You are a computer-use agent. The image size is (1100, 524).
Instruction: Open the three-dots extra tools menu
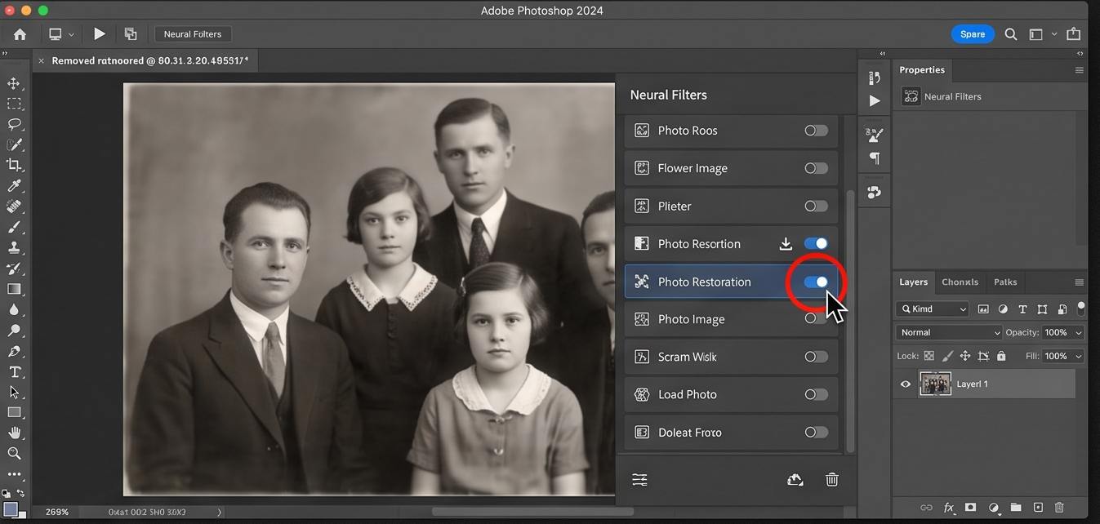[x=14, y=474]
